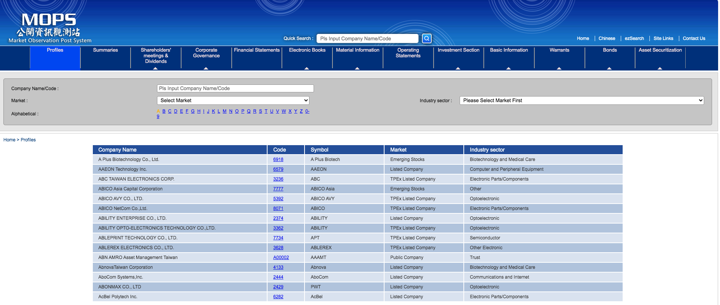720x305 pixels.
Task: Open company code 3628
Action: tap(278, 248)
